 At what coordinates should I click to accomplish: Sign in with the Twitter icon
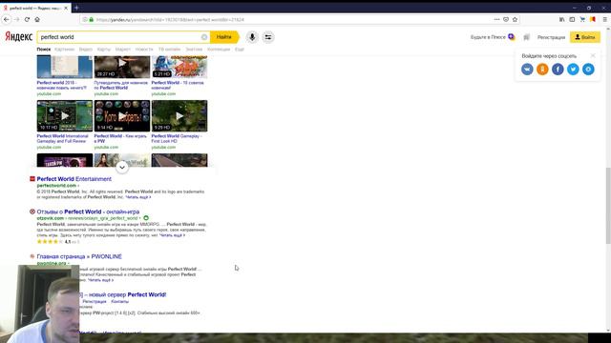click(573, 70)
